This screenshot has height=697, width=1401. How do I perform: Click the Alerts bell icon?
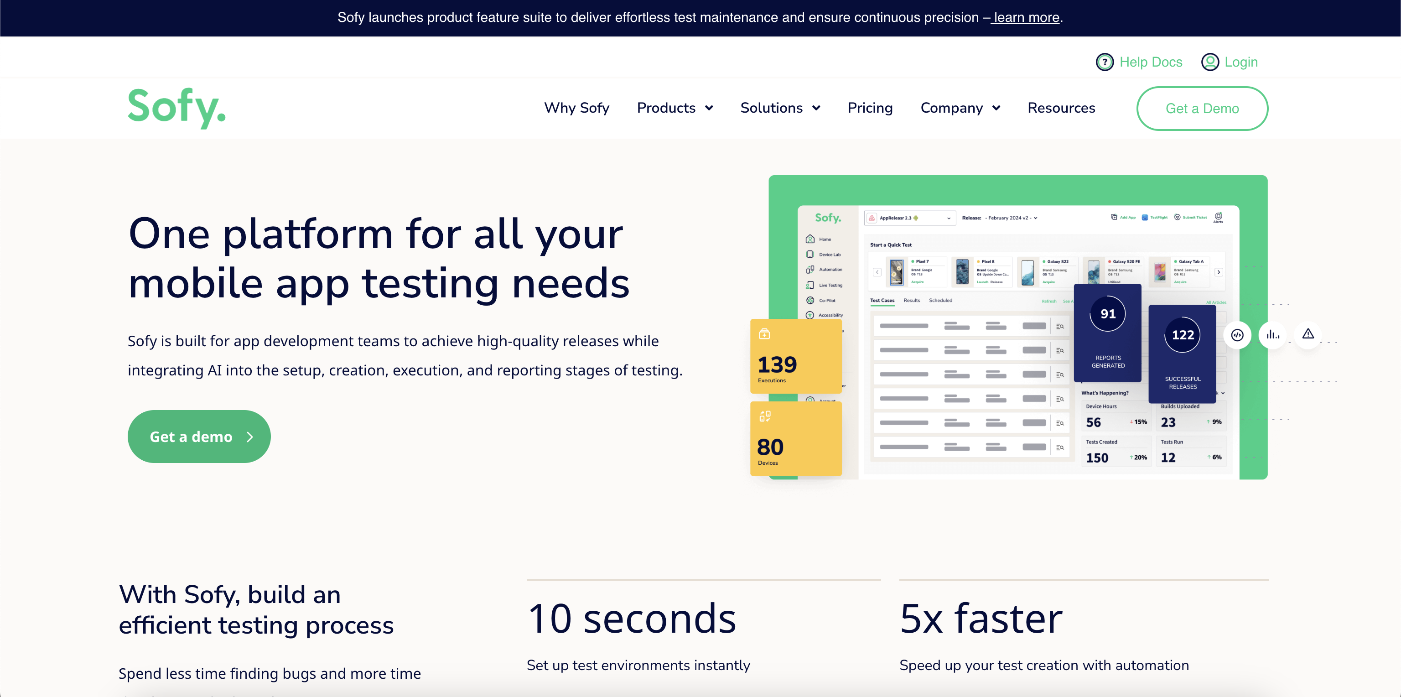(x=1218, y=216)
